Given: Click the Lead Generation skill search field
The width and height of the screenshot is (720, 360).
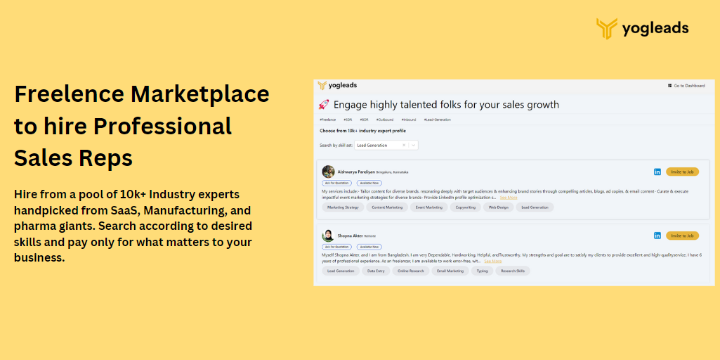Looking at the screenshot, I should pyautogui.click(x=386, y=146).
